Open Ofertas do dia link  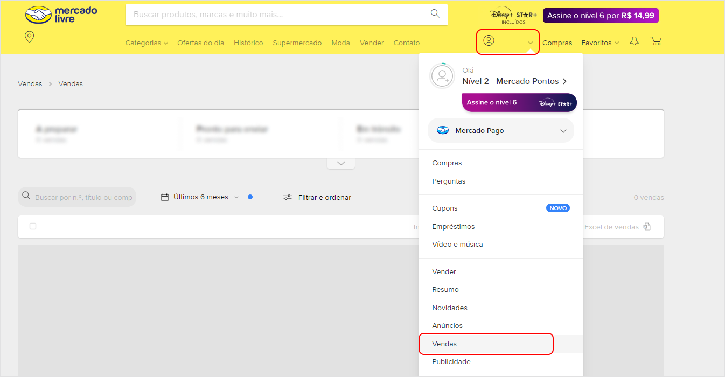coord(200,43)
